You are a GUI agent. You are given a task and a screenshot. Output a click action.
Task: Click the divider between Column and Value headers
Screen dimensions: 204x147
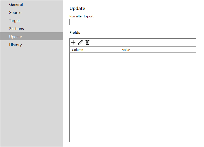pos(120,50)
